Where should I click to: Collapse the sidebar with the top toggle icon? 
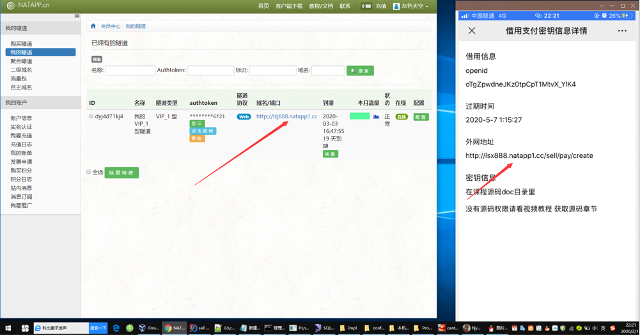click(x=77, y=16)
